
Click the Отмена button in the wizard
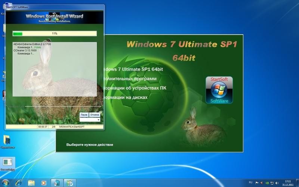(95, 115)
